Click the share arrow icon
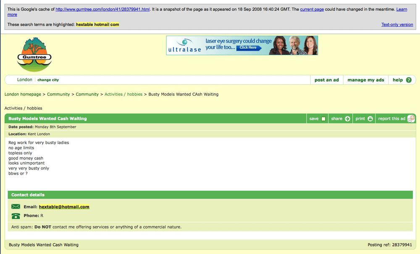Viewport: 420px width, 254px height. (x=347, y=119)
